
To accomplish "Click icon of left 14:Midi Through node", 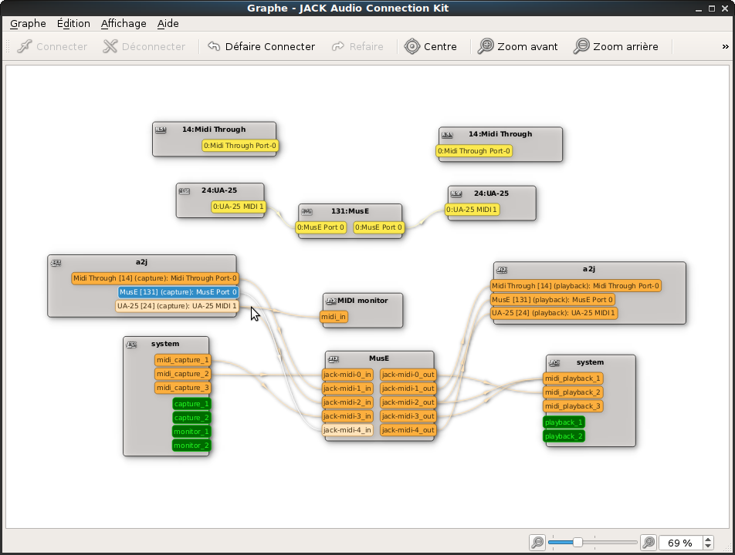I will coord(161,129).
